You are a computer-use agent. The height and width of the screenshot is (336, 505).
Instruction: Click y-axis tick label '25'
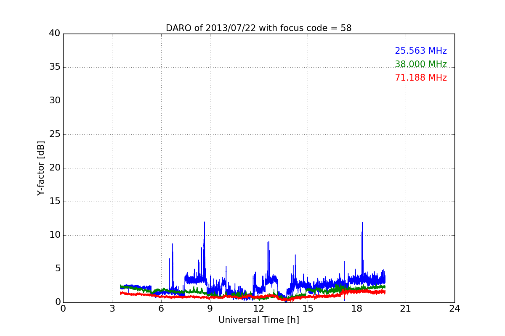55,134
